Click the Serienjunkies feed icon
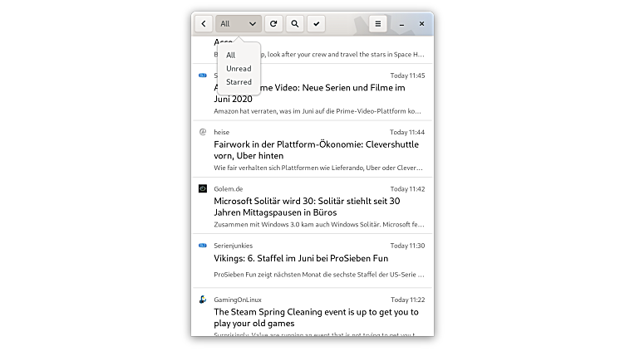The height and width of the screenshot is (351, 625). click(x=203, y=246)
